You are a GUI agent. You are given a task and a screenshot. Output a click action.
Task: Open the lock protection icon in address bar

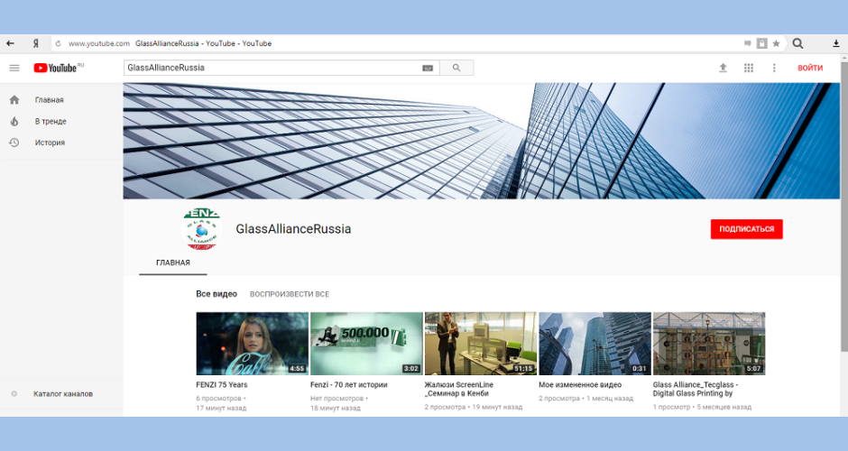tap(761, 43)
